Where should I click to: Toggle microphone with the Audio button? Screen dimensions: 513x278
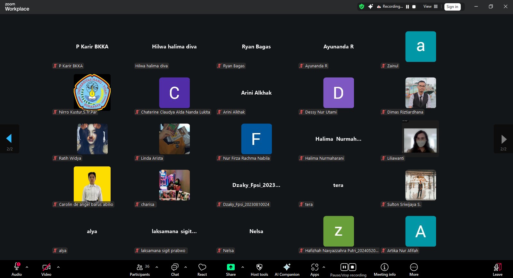pyautogui.click(x=17, y=270)
